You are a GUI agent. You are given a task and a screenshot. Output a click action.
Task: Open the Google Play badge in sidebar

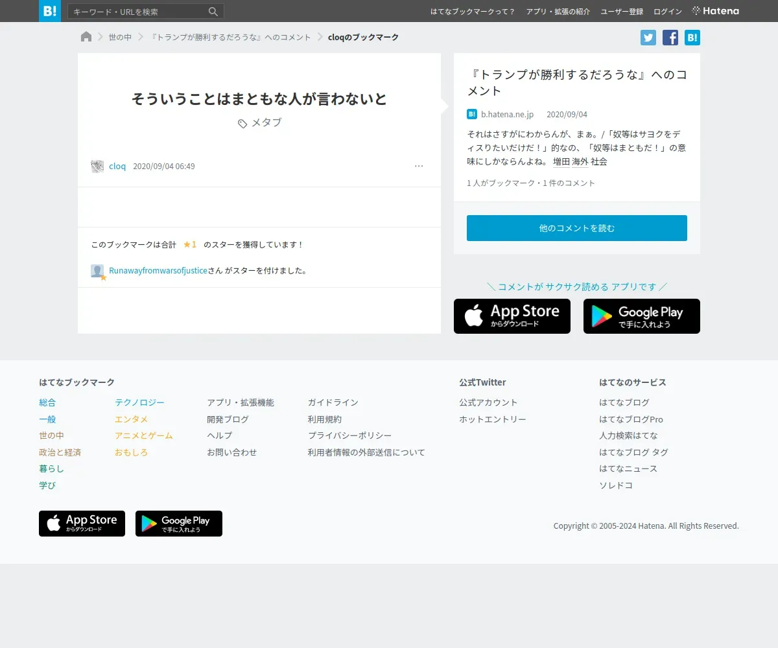[x=642, y=316]
